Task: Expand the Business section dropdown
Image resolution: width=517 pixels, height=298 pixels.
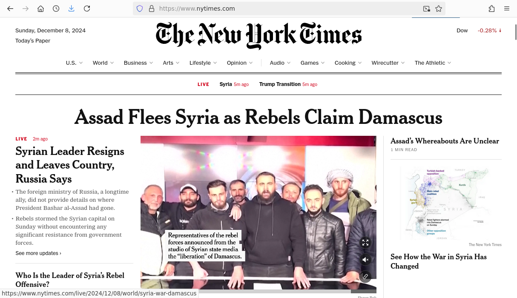Action: (x=151, y=63)
